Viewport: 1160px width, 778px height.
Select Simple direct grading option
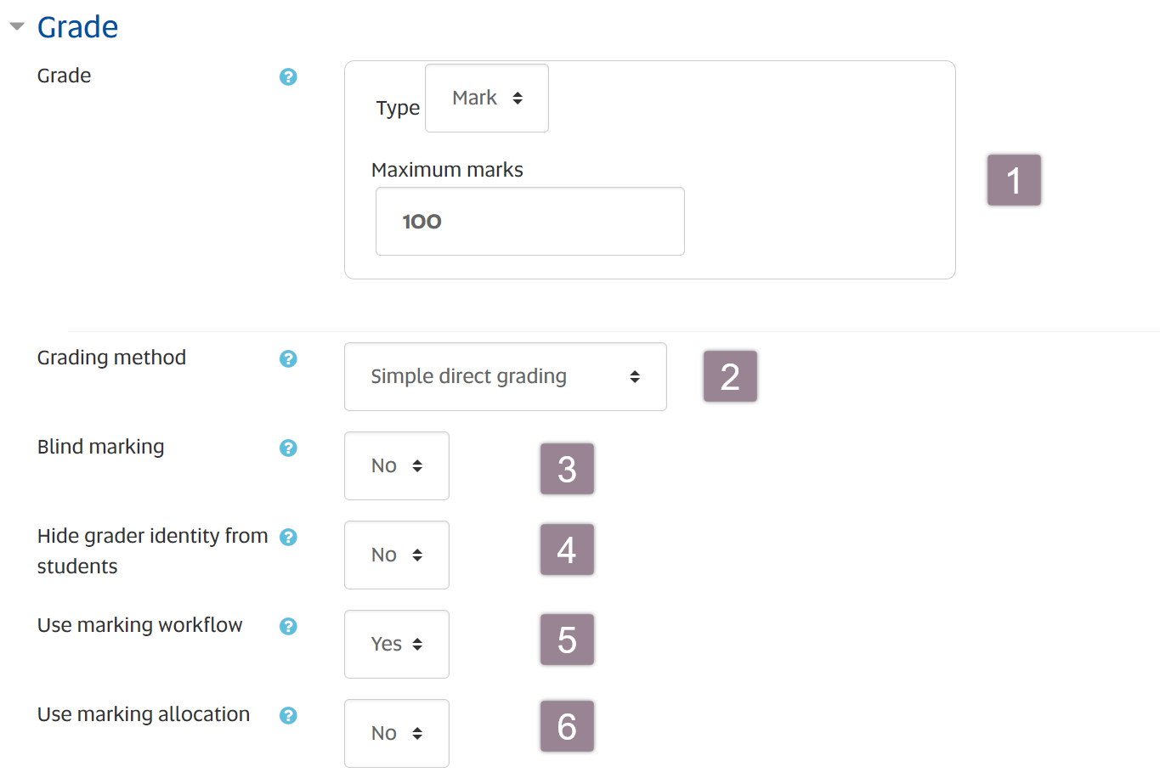(505, 376)
